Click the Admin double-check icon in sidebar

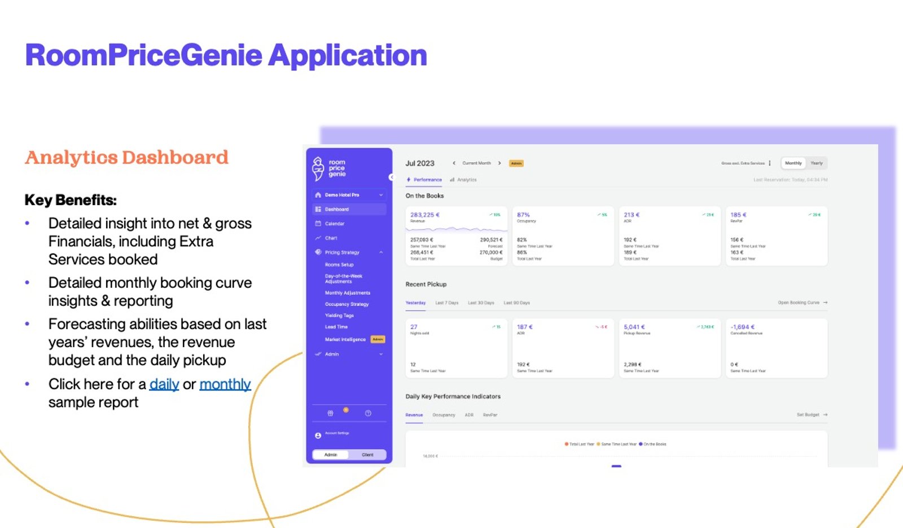tap(318, 354)
